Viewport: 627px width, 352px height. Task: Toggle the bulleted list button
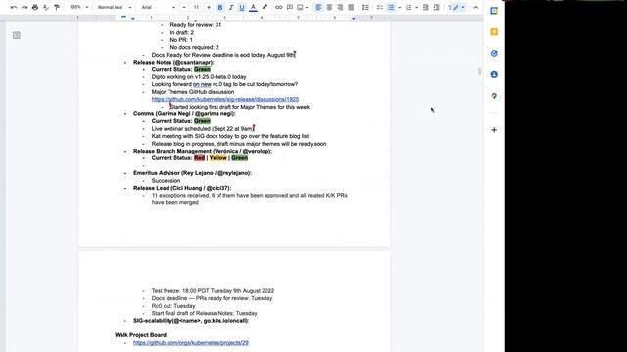point(391,7)
